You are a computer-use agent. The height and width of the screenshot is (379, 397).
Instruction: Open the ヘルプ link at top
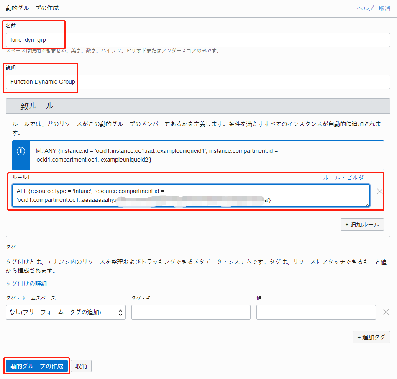click(x=365, y=8)
